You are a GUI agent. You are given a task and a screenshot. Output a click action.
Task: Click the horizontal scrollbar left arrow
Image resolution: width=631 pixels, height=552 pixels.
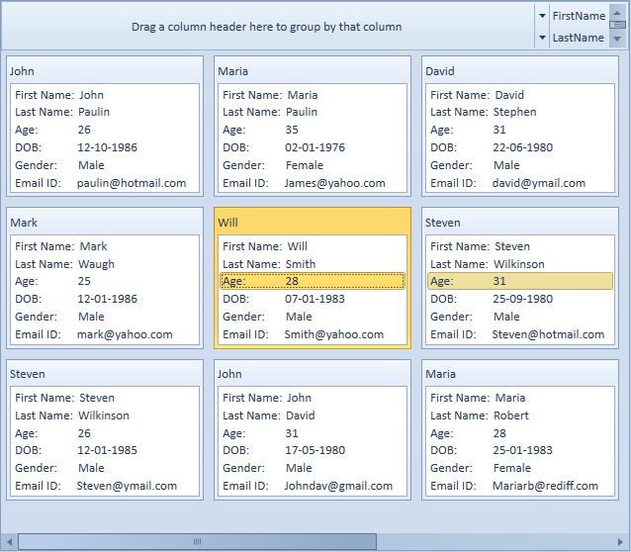pos(10,541)
